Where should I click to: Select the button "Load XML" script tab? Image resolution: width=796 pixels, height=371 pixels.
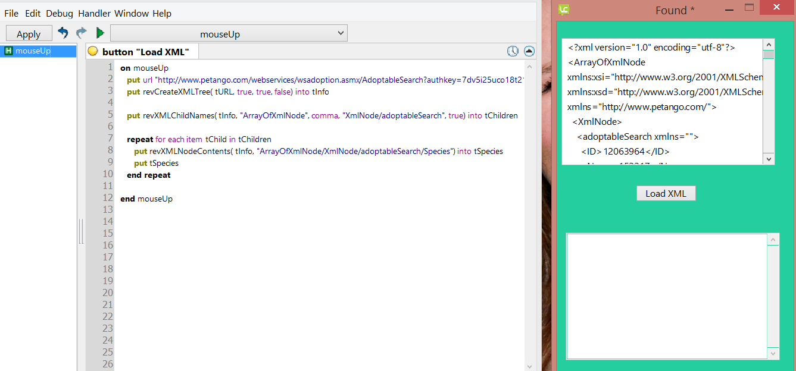click(x=145, y=52)
